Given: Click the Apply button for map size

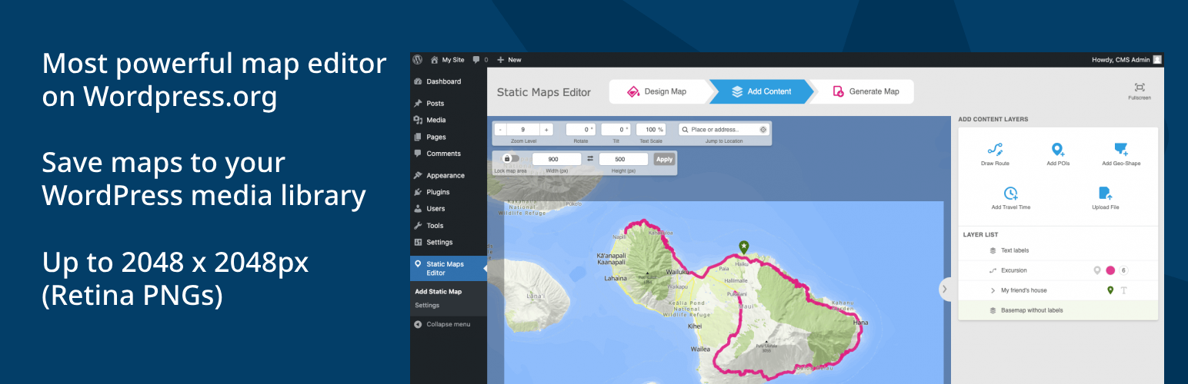Looking at the screenshot, I should coord(664,159).
